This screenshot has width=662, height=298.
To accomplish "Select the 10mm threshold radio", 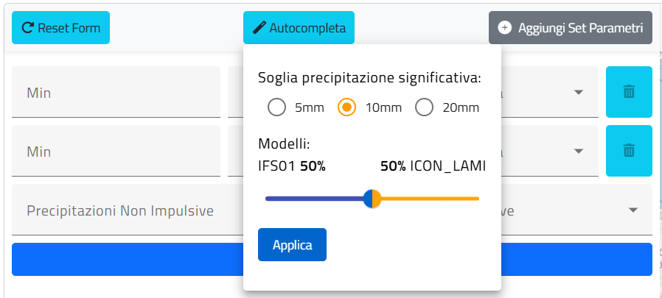I will click(x=346, y=107).
